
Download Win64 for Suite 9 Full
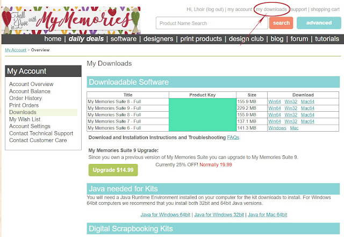coord(275,108)
